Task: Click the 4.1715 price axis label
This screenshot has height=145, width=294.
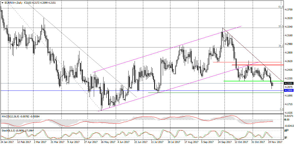Action: click(x=288, y=104)
